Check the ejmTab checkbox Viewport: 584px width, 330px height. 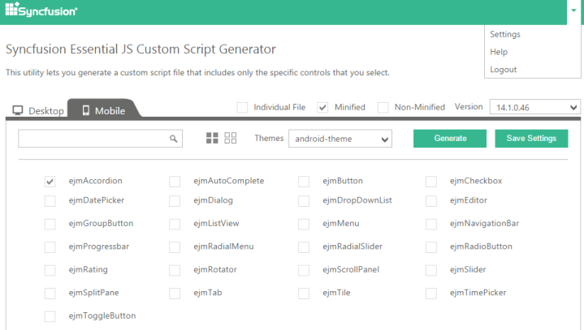[x=175, y=294]
